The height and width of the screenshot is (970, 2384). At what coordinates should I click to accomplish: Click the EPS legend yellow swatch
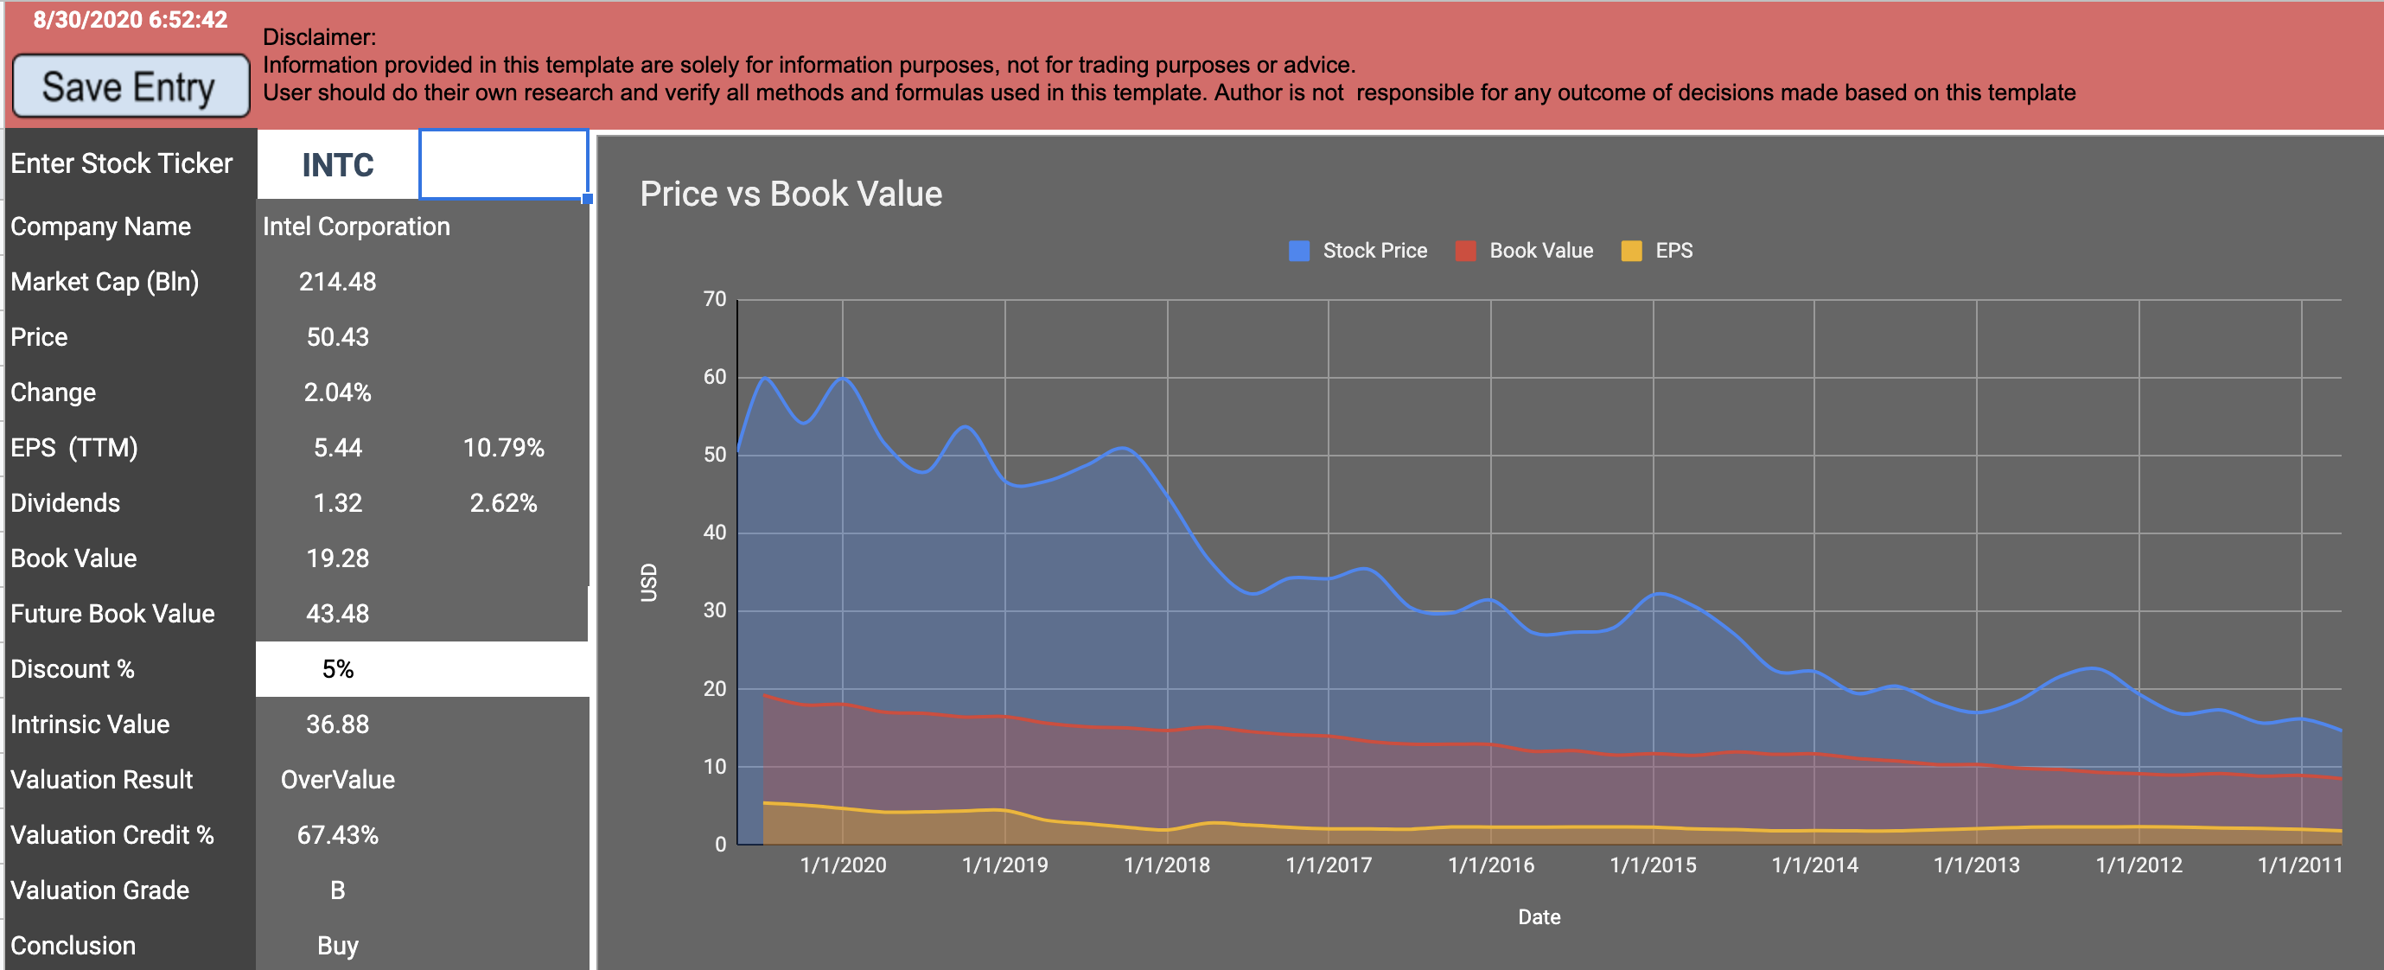point(1632,251)
